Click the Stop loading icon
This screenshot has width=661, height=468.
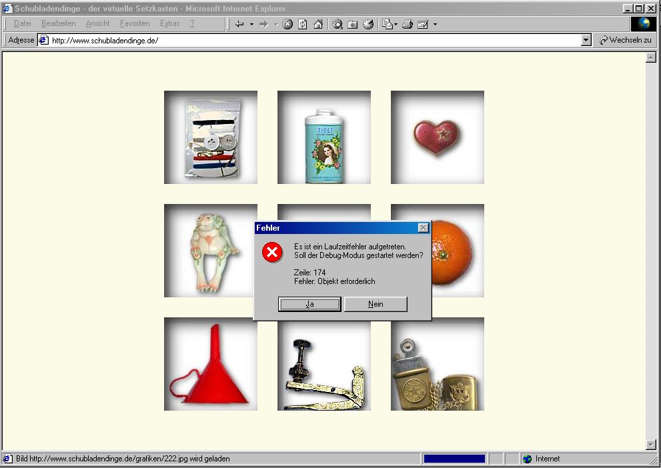[x=287, y=24]
